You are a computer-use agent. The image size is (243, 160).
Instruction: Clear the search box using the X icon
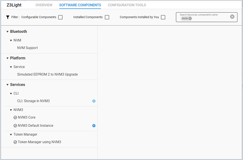(232, 16)
